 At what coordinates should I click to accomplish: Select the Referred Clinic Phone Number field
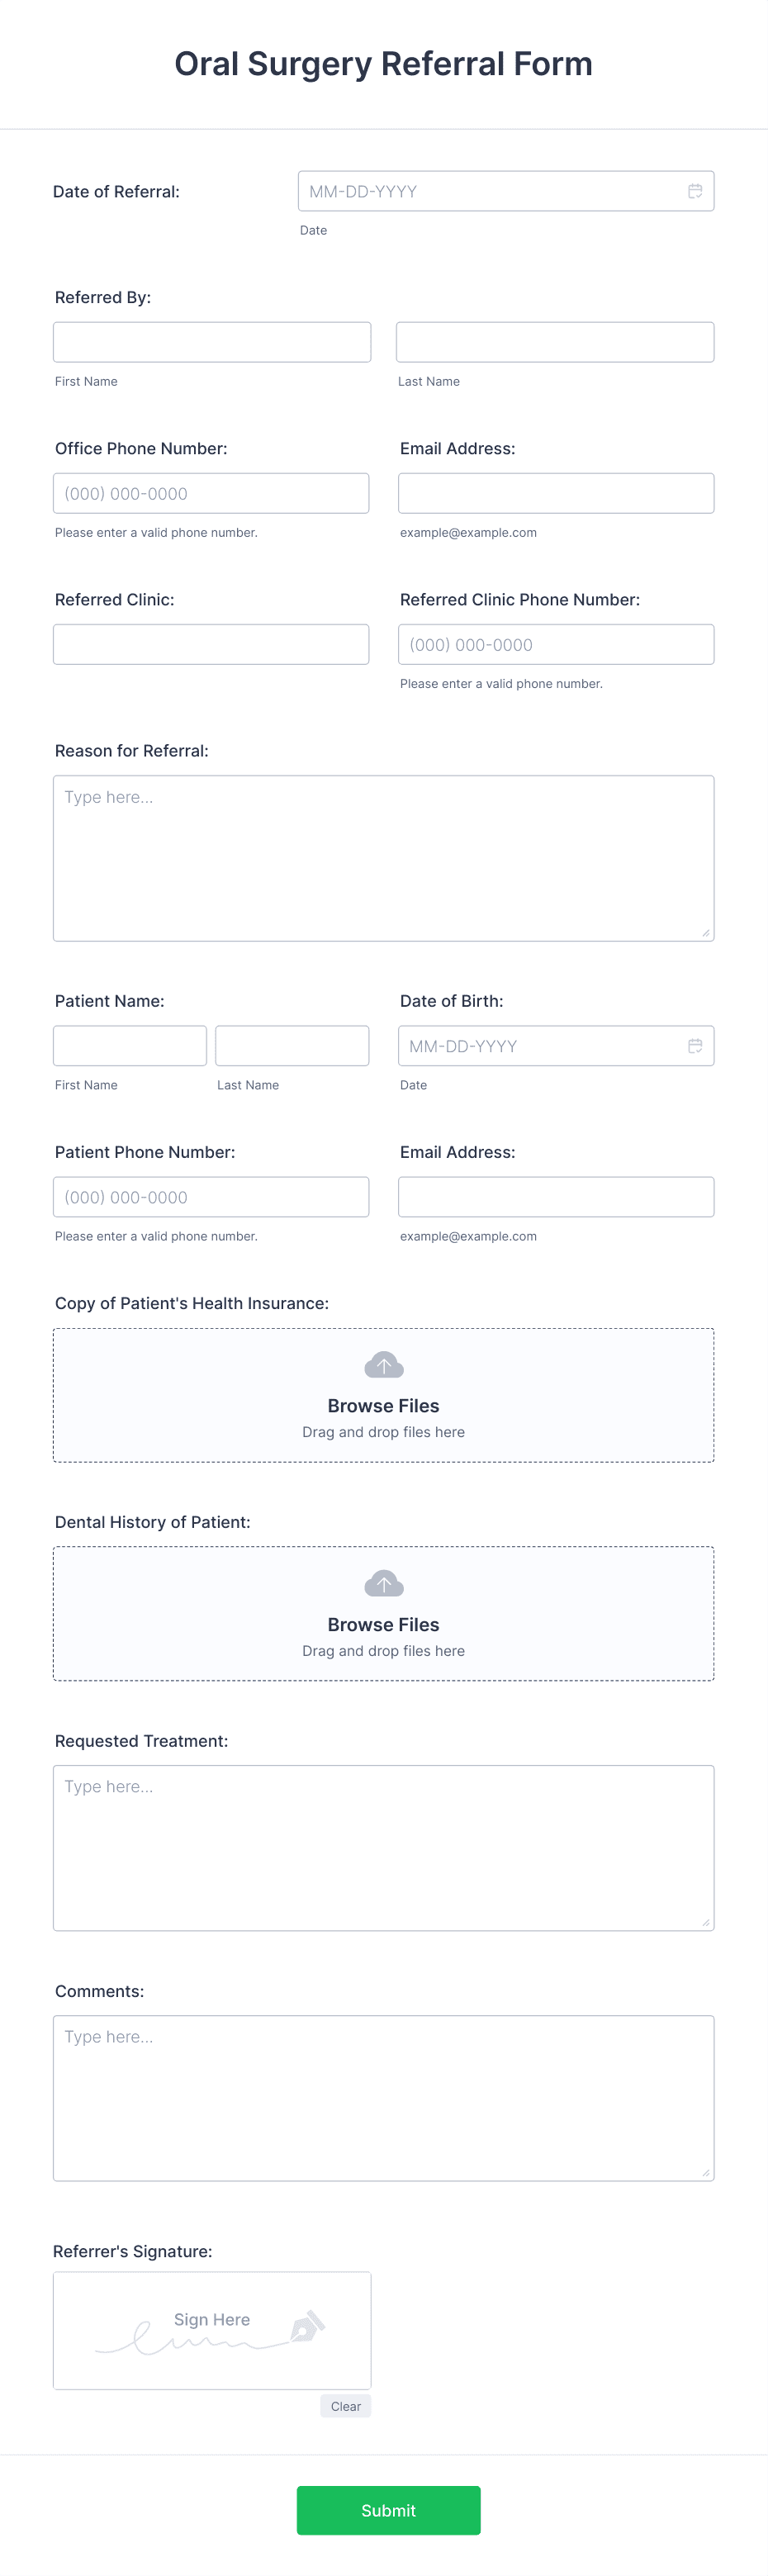556,644
